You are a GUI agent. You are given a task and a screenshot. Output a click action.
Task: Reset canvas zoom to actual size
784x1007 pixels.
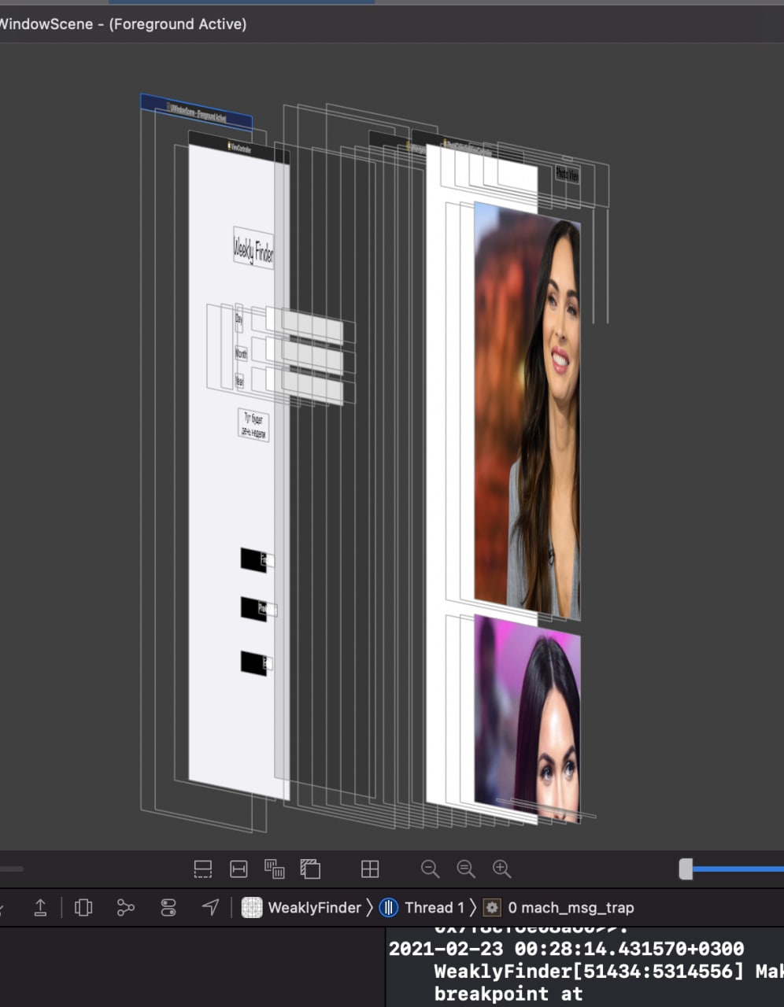coord(466,869)
